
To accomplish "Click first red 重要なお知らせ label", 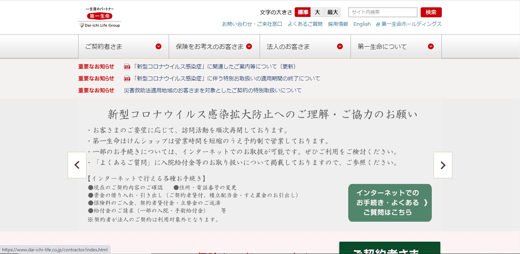I will click(x=96, y=67).
